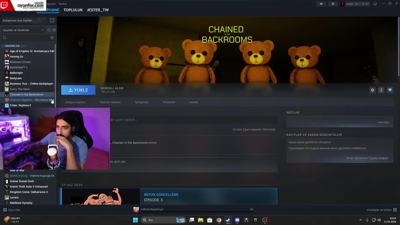Screen dimensions: 400x225
Task: Open advanced filter options icon
Action: (52, 38)
